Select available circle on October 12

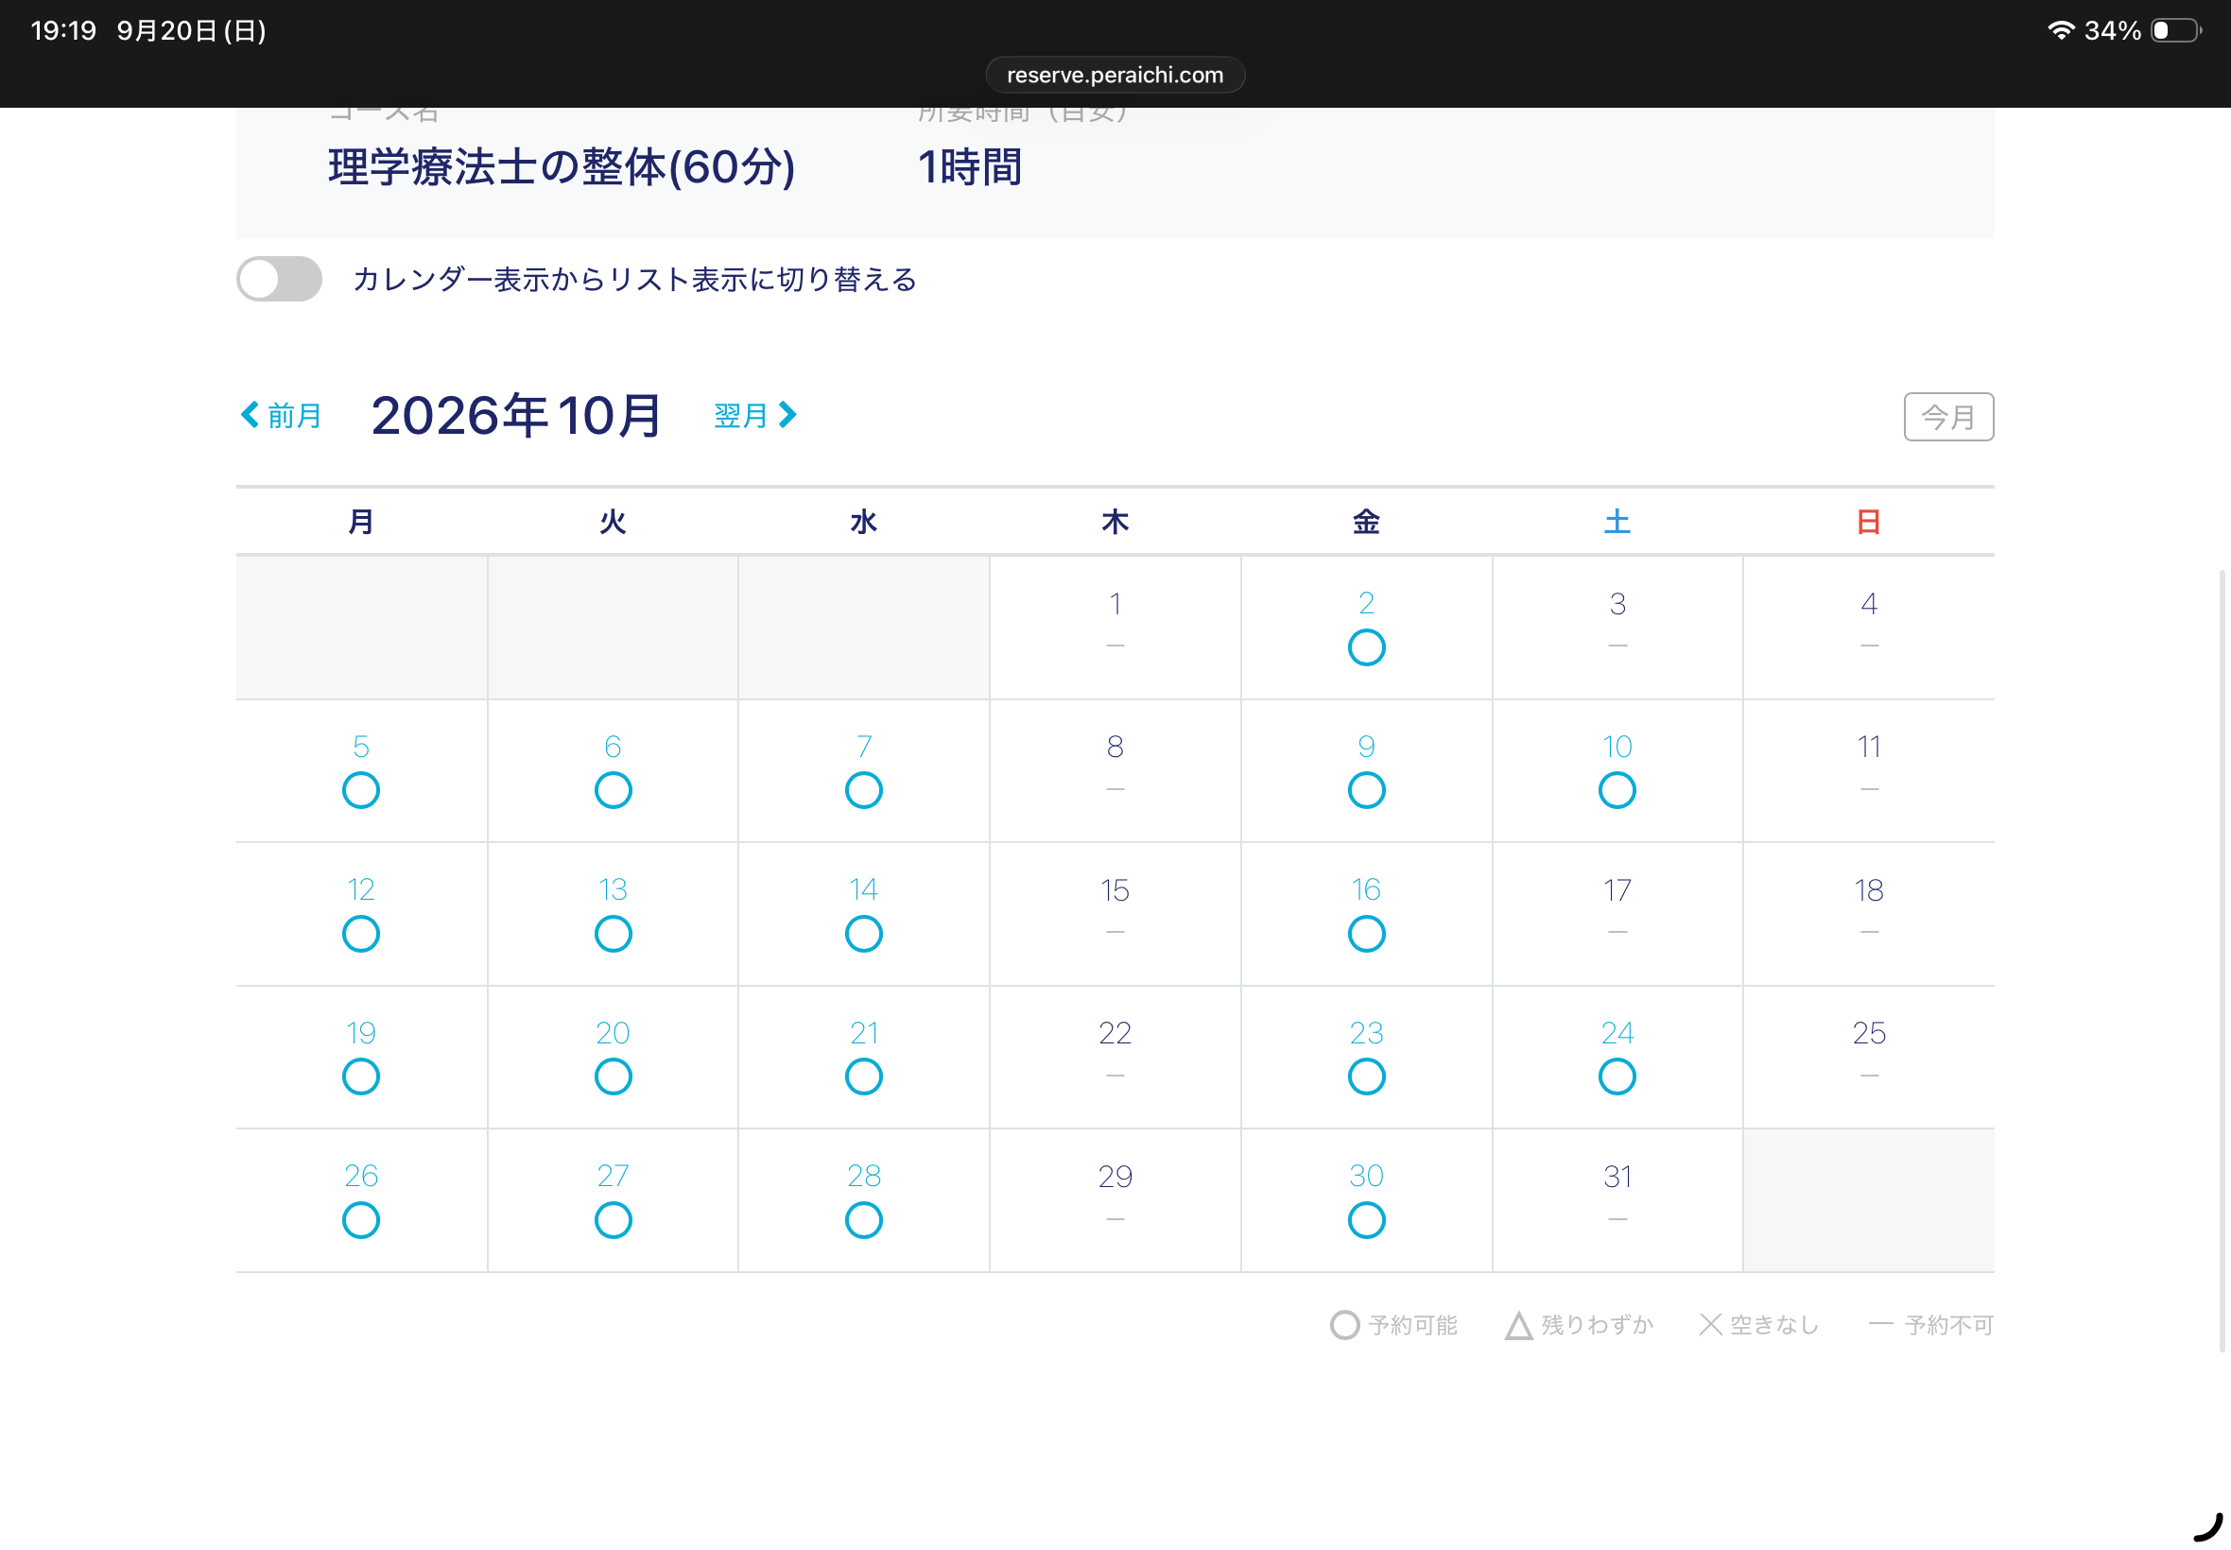[360, 935]
